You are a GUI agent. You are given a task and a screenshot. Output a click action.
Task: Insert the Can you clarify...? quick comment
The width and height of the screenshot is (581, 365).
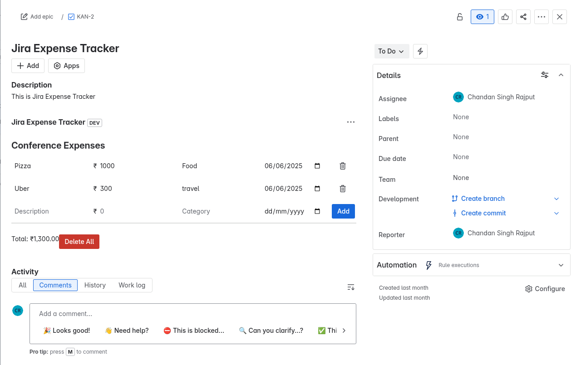271,331
